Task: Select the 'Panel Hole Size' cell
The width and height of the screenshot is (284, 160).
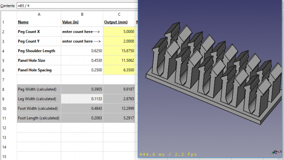Action: [39, 61]
